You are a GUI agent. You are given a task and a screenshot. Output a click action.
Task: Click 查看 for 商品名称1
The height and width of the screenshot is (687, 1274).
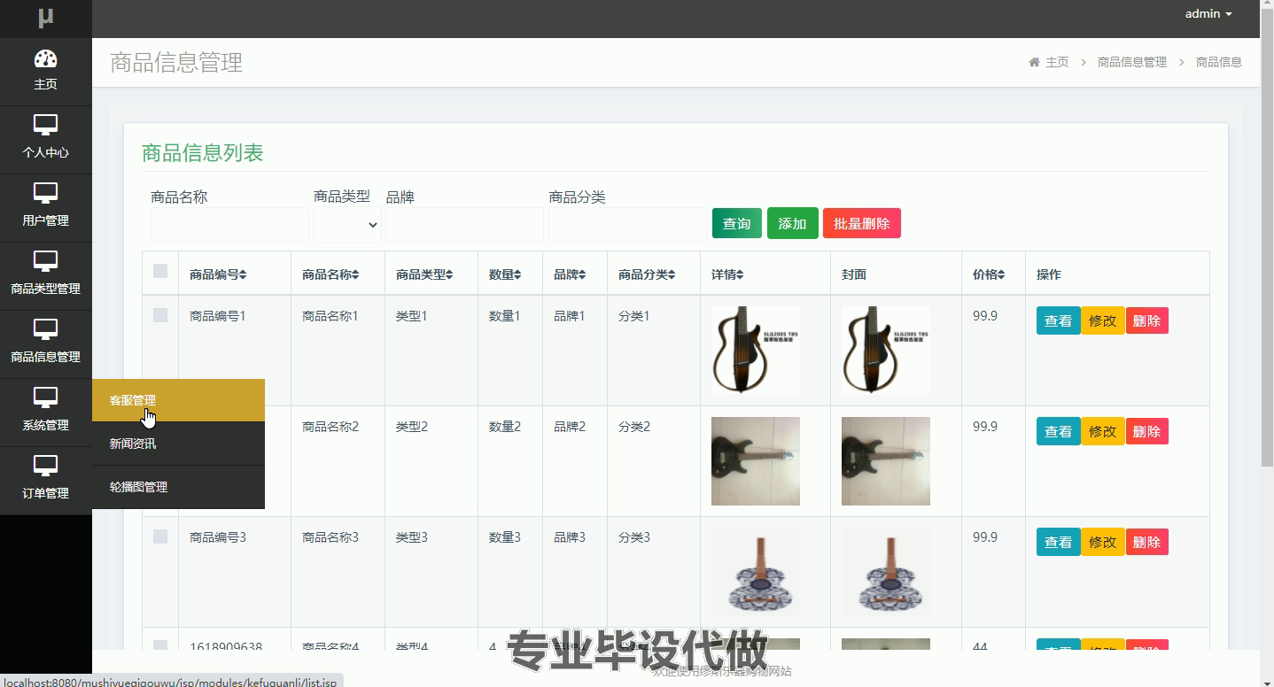coord(1059,320)
